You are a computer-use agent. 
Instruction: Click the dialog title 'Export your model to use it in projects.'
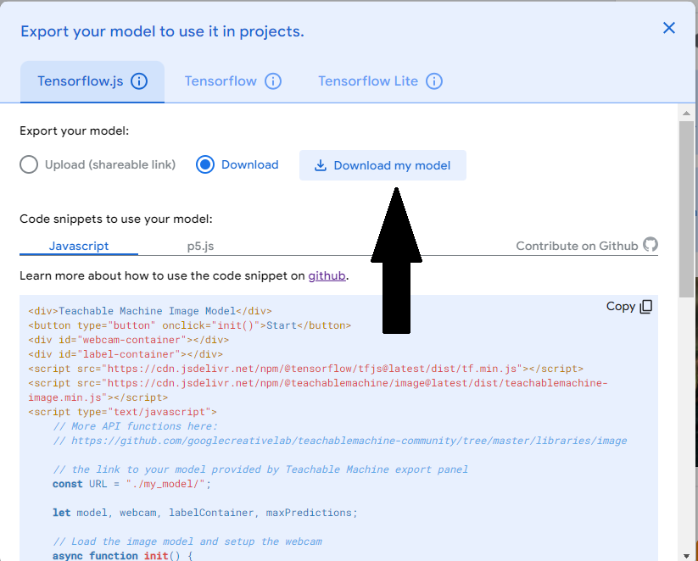coord(162,31)
